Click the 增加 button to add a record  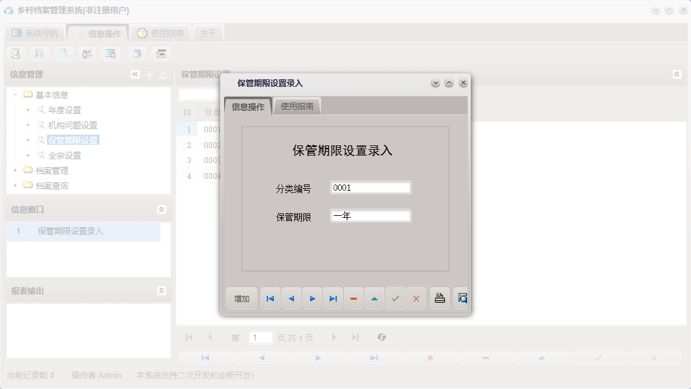241,298
